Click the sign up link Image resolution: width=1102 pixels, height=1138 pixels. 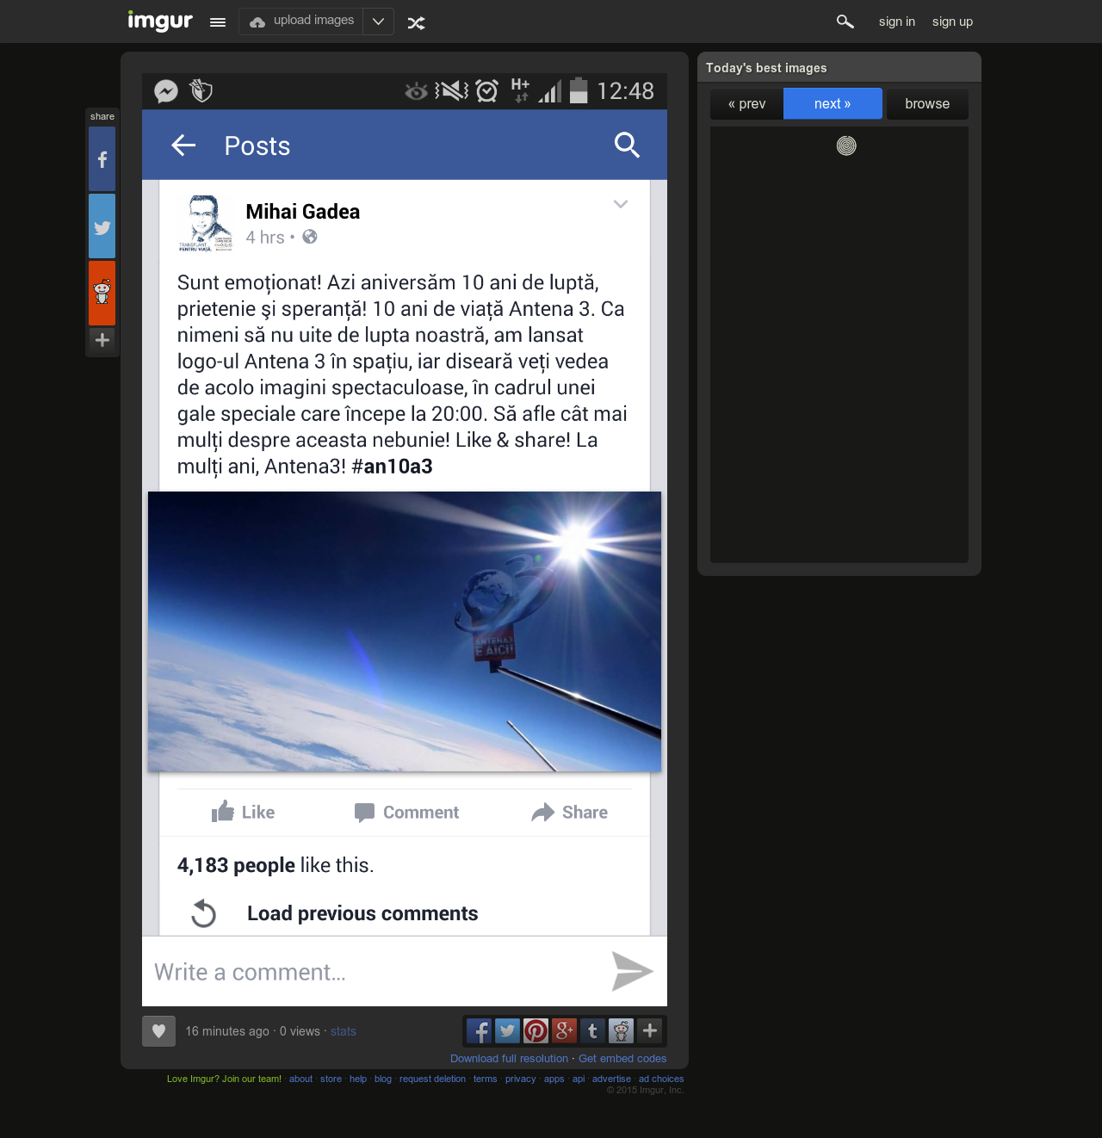952,22
